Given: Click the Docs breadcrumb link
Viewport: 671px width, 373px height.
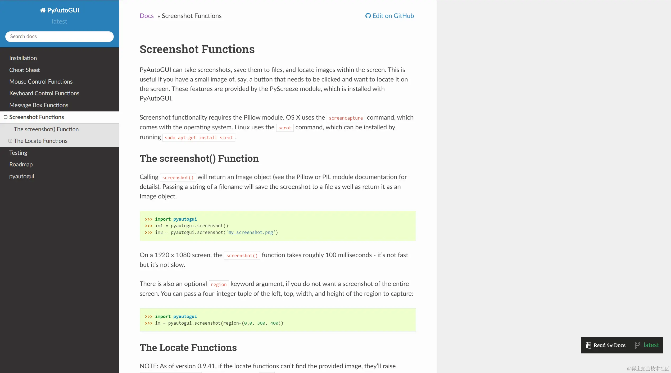Looking at the screenshot, I should [147, 16].
